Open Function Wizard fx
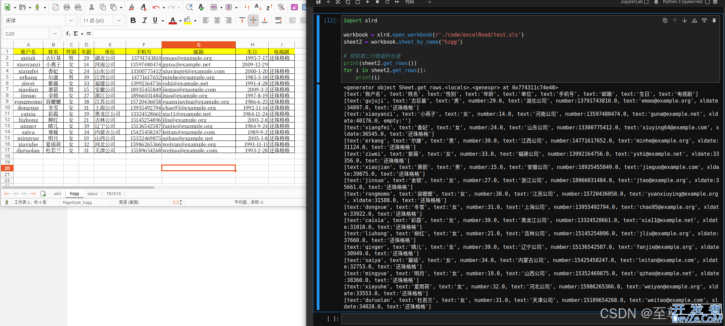 [68, 34]
